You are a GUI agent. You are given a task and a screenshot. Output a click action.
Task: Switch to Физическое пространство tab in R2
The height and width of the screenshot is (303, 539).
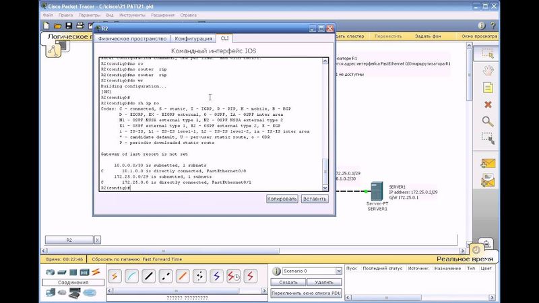click(132, 38)
